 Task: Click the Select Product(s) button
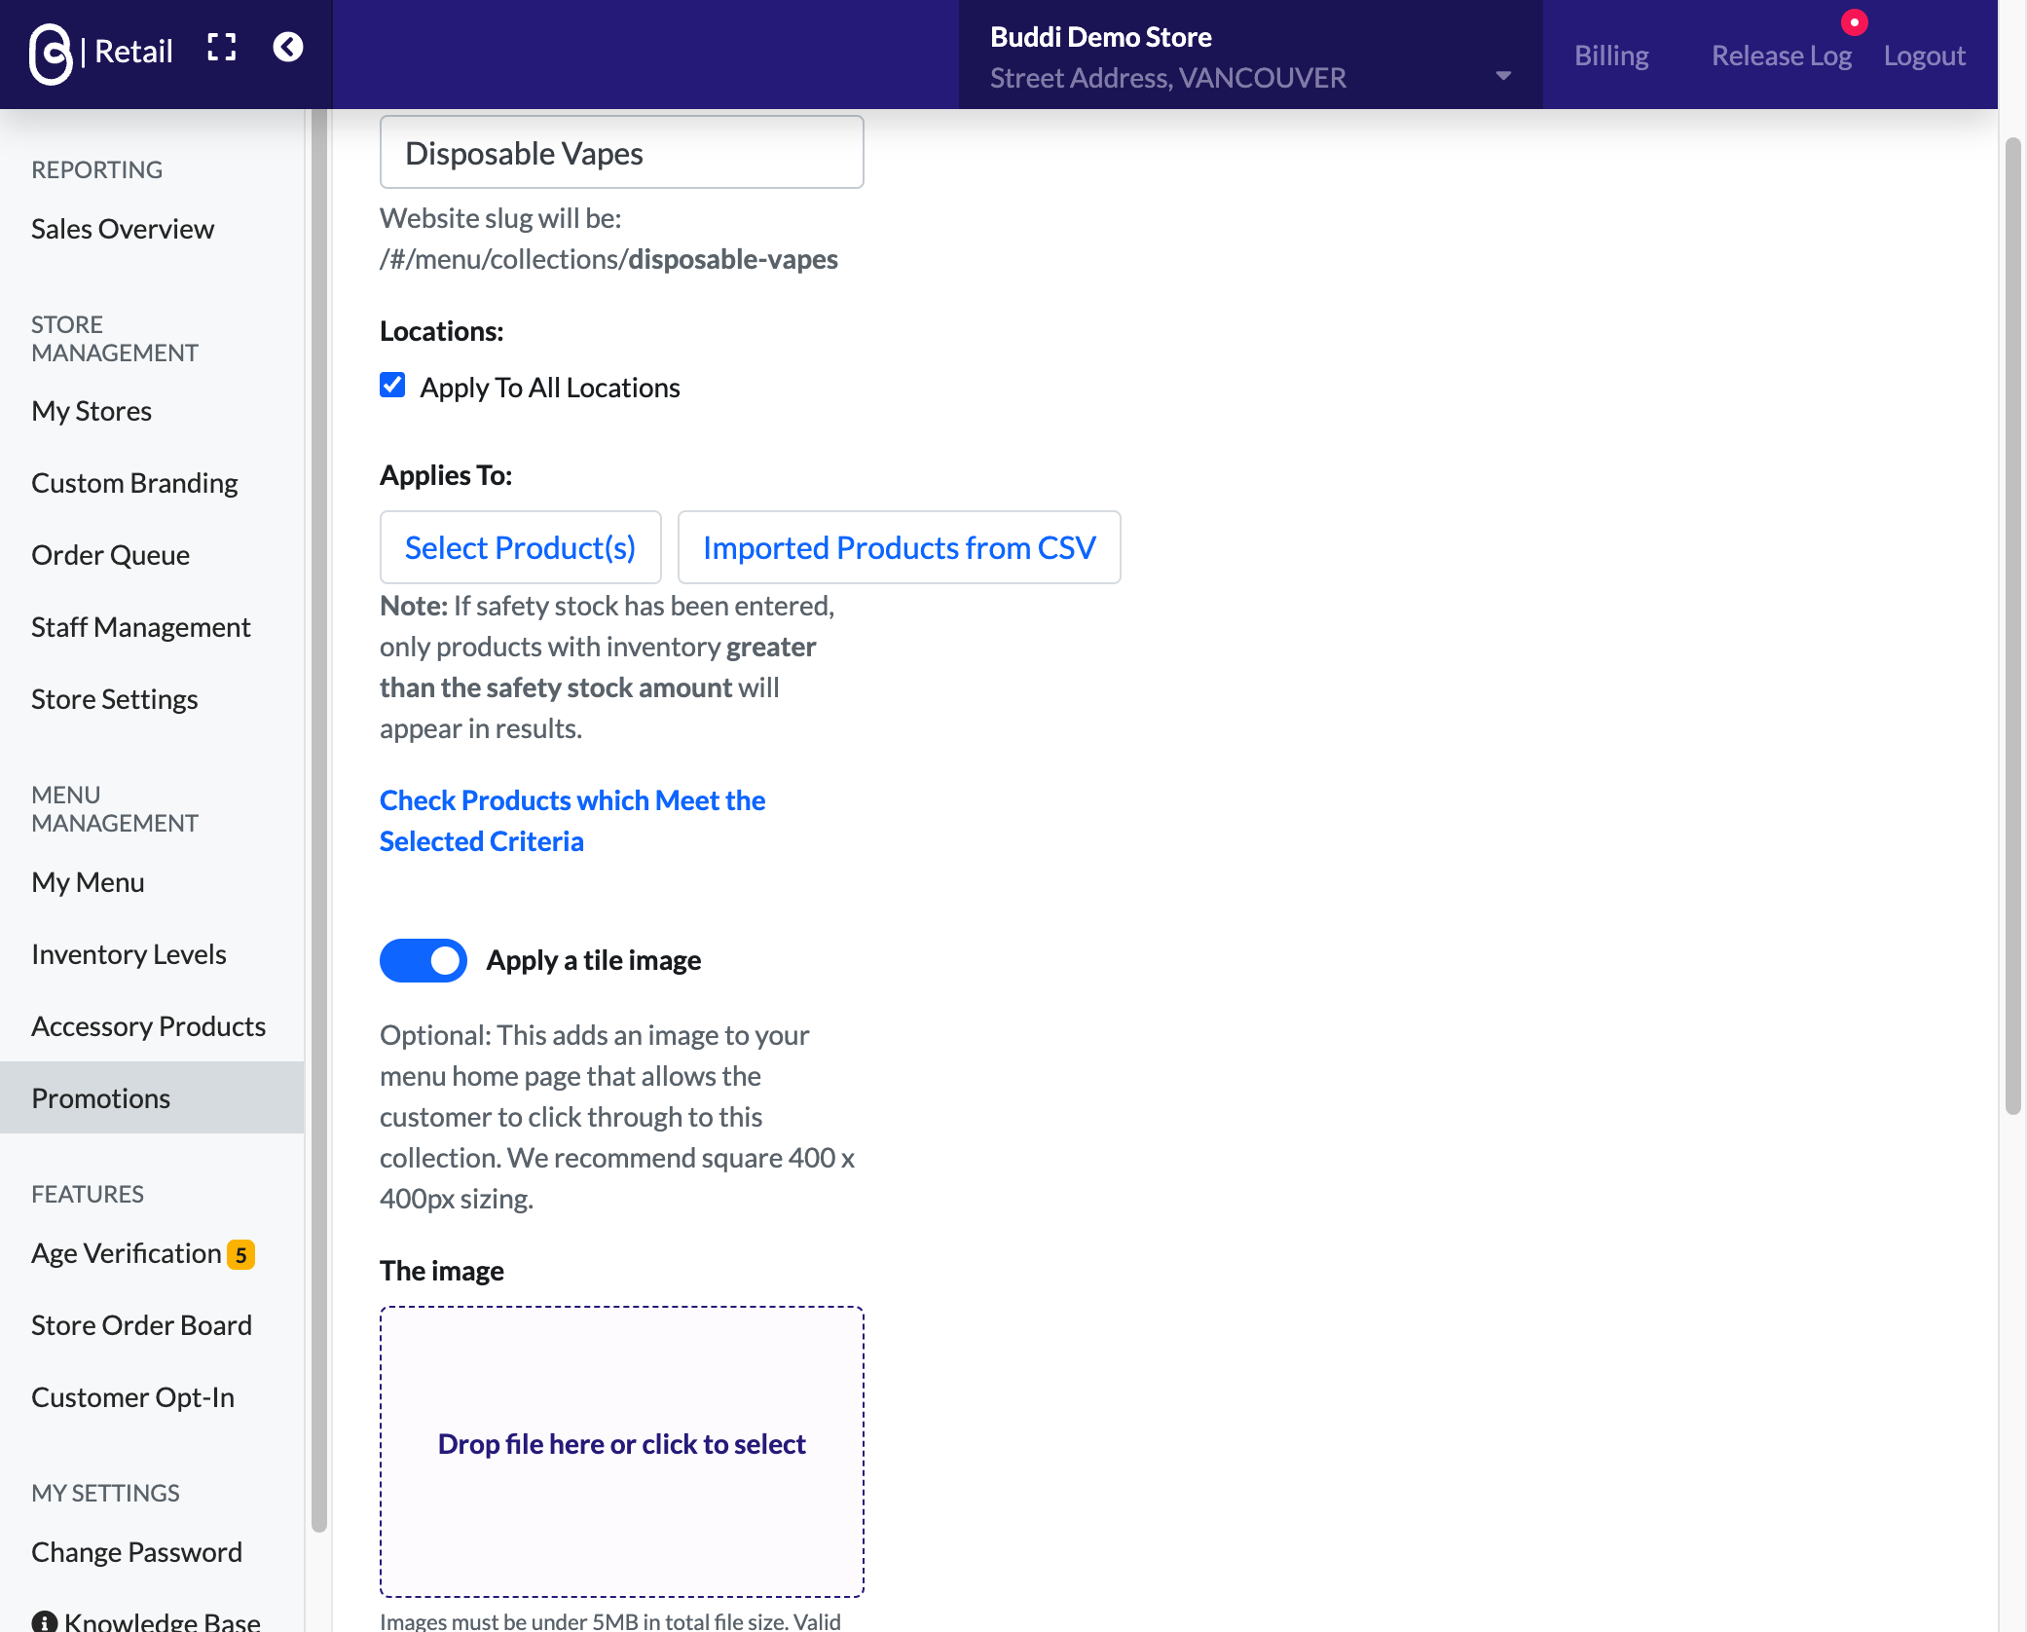521,547
